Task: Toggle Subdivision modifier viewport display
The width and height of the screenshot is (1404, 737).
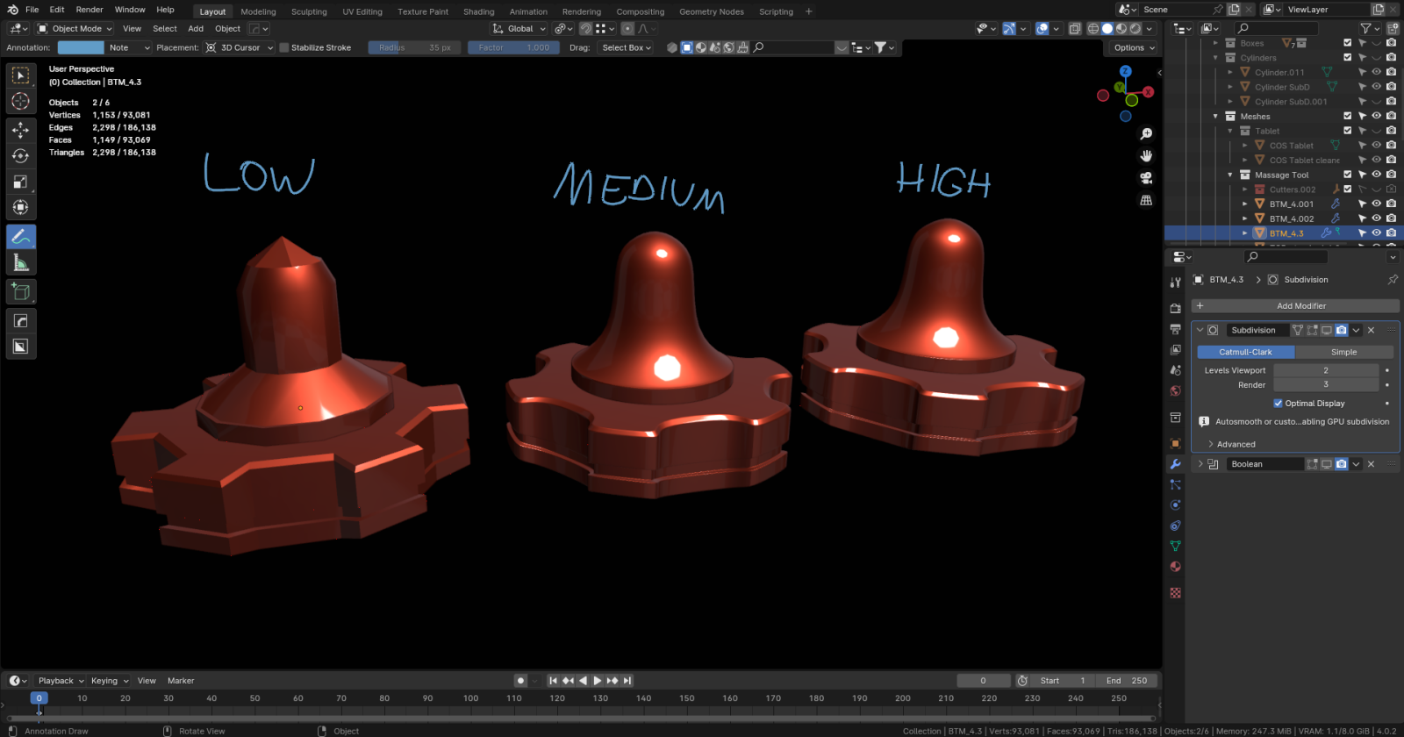Action: [1327, 331]
